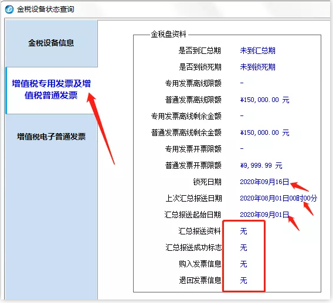Click the dash value of 专用发票离线剩余金额
The image size is (333, 303).
coord(242,116)
